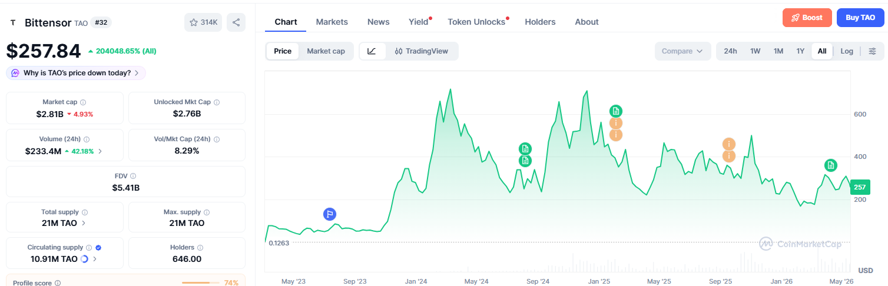Open the About tab
The image size is (888, 286).
coord(587,22)
